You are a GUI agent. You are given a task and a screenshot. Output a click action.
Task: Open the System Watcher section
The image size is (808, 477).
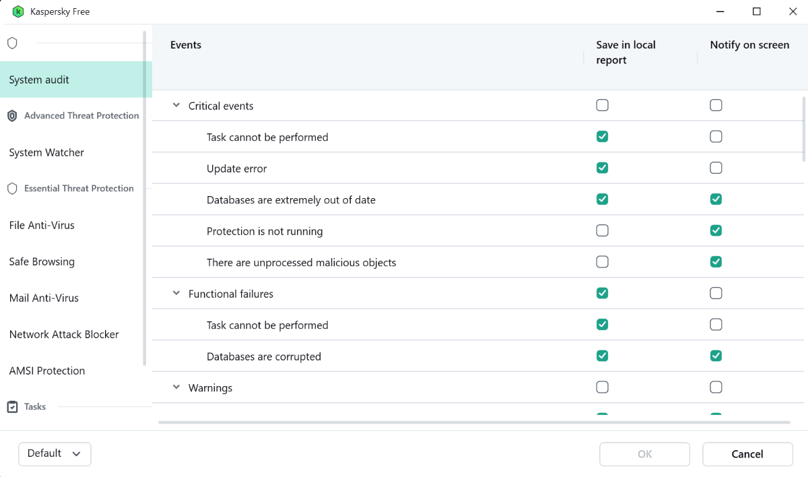click(46, 153)
